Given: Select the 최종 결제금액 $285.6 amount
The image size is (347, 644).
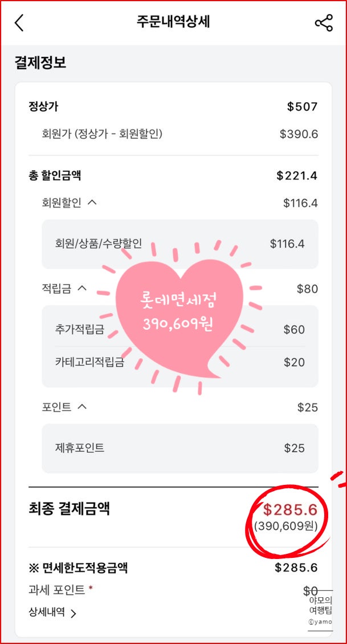Looking at the screenshot, I should (x=291, y=510).
